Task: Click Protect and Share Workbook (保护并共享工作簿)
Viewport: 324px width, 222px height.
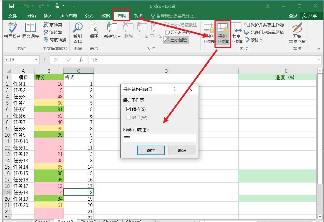Action: coord(264,25)
